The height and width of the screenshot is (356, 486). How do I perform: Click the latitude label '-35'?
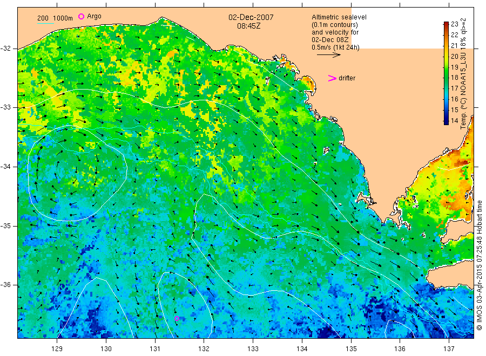coord(6,226)
